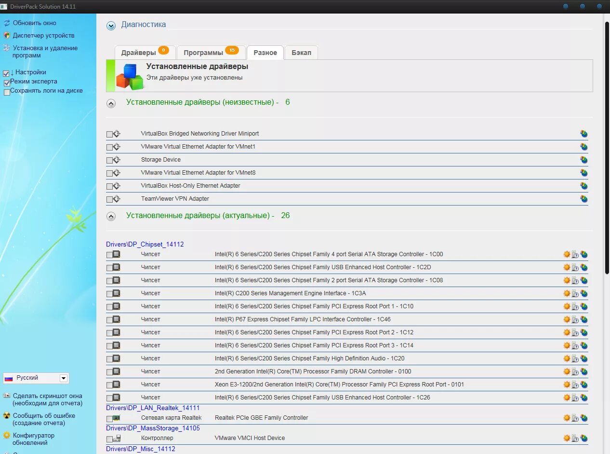Click the globe icon in the 1C08 row

click(584, 280)
